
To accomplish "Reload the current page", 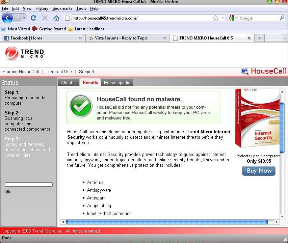I will (33, 18).
